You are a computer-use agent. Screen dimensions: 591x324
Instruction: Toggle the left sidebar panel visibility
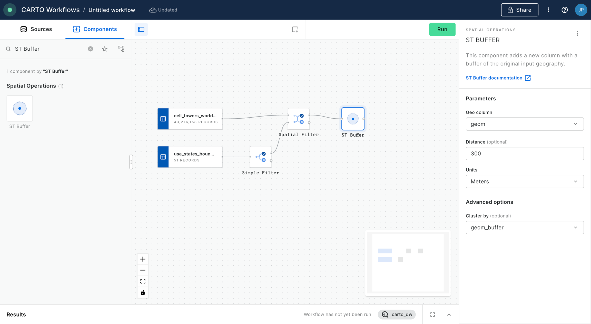(141, 29)
